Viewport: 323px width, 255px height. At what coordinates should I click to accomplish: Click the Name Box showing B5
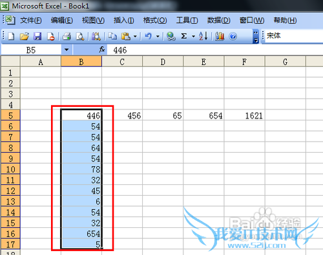click(x=31, y=50)
